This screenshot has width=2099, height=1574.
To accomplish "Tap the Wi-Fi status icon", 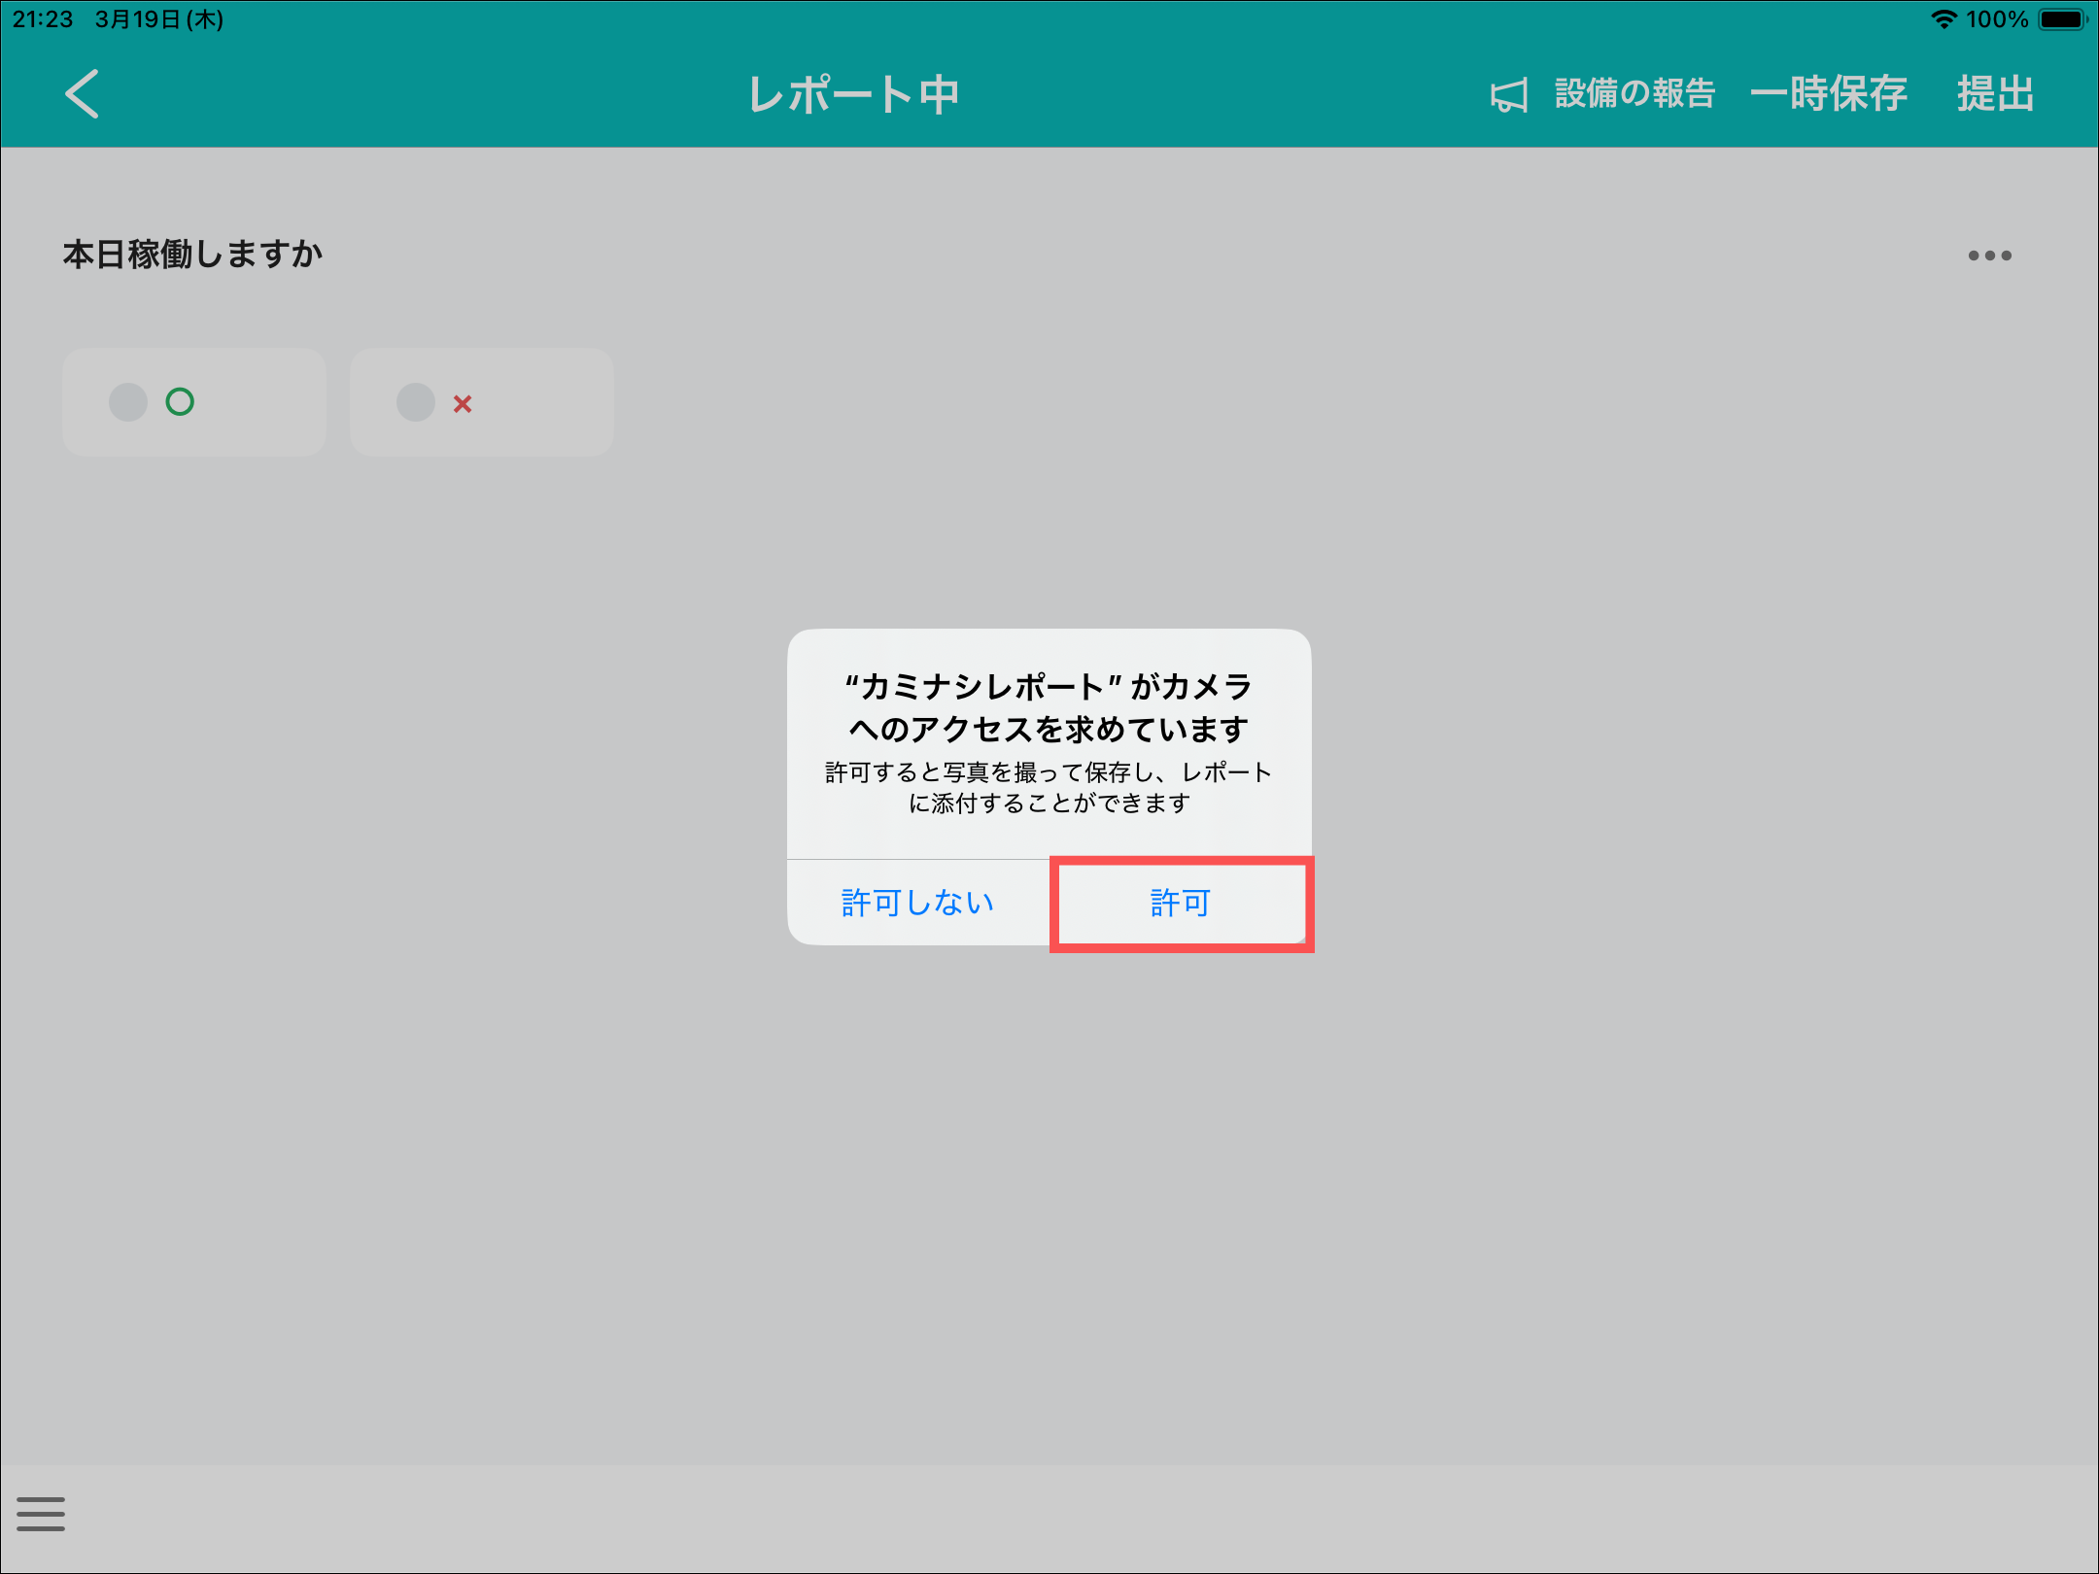I will click(x=1943, y=19).
